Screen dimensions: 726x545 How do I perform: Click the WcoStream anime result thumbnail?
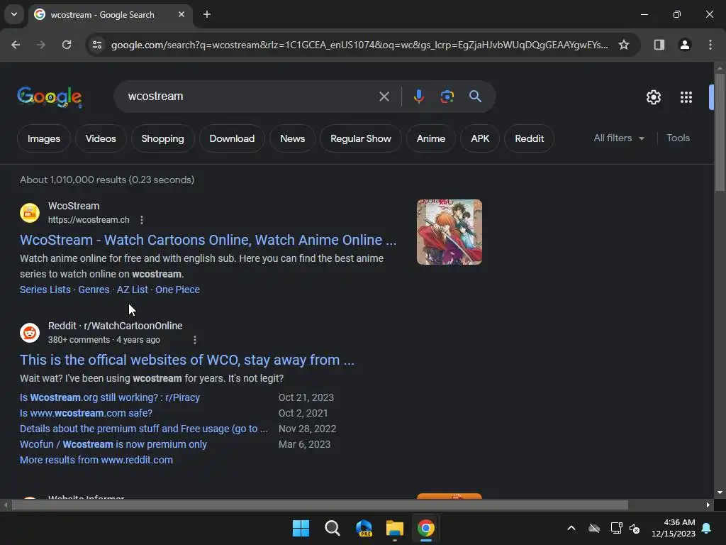[449, 232]
